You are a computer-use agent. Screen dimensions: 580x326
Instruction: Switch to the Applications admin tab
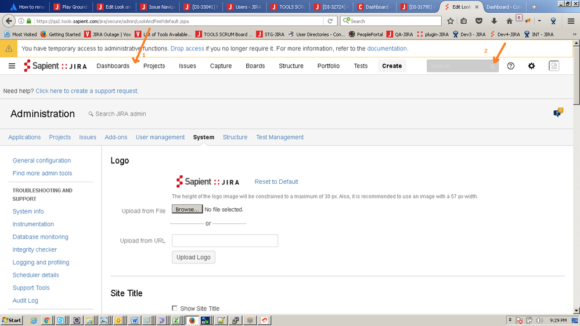pos(24,137)
